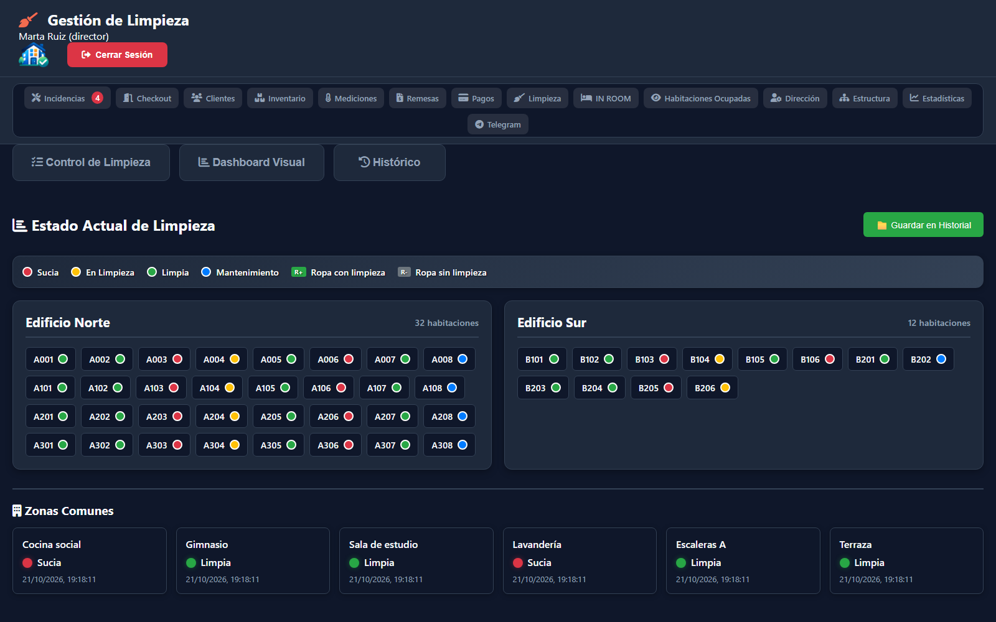Click the R+ Ropa con limpieza badge
This screenshot has height=622, width=996.
298,272
